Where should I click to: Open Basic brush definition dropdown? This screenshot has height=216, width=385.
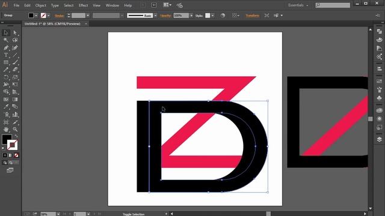(155, 16)
